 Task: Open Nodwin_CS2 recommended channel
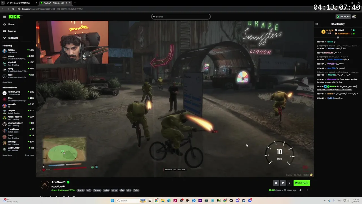point(18,93)
